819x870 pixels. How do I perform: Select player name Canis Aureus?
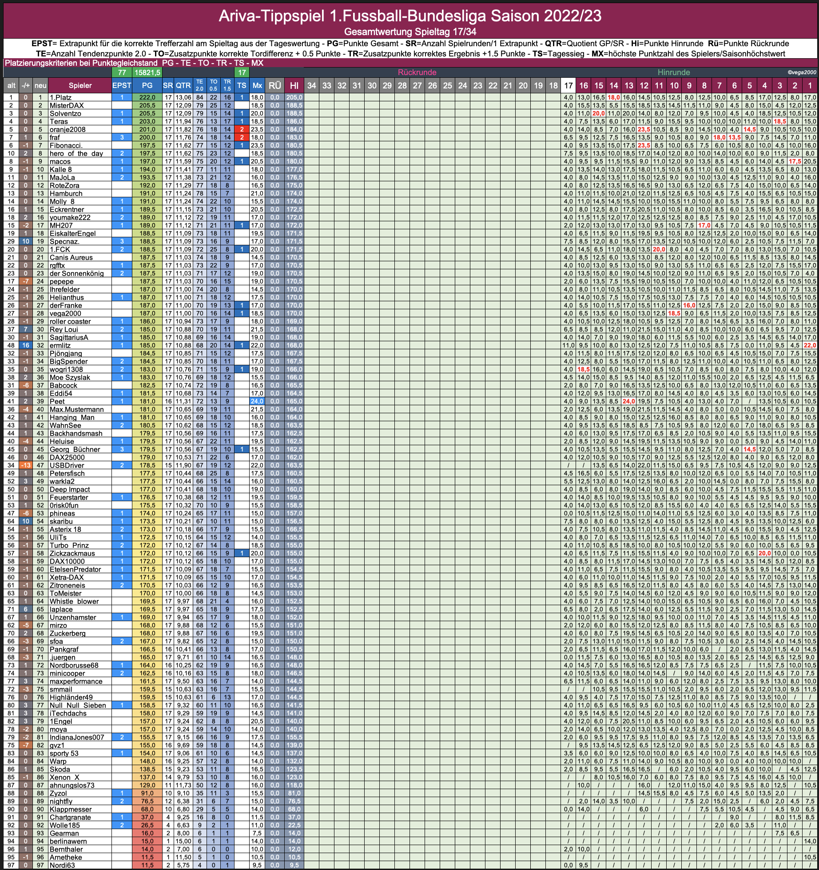(71, 257)
